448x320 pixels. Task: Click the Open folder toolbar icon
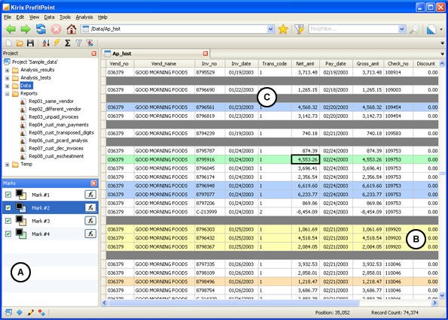tap(20, 43)
